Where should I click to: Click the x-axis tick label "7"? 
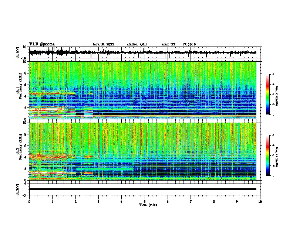tap(191, 202)
